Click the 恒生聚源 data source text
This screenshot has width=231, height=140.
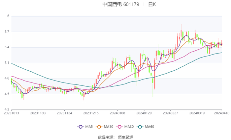[126, 137]
